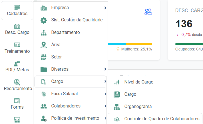Expand the Faixa Salarial submenu arrow

click(105, 94)
